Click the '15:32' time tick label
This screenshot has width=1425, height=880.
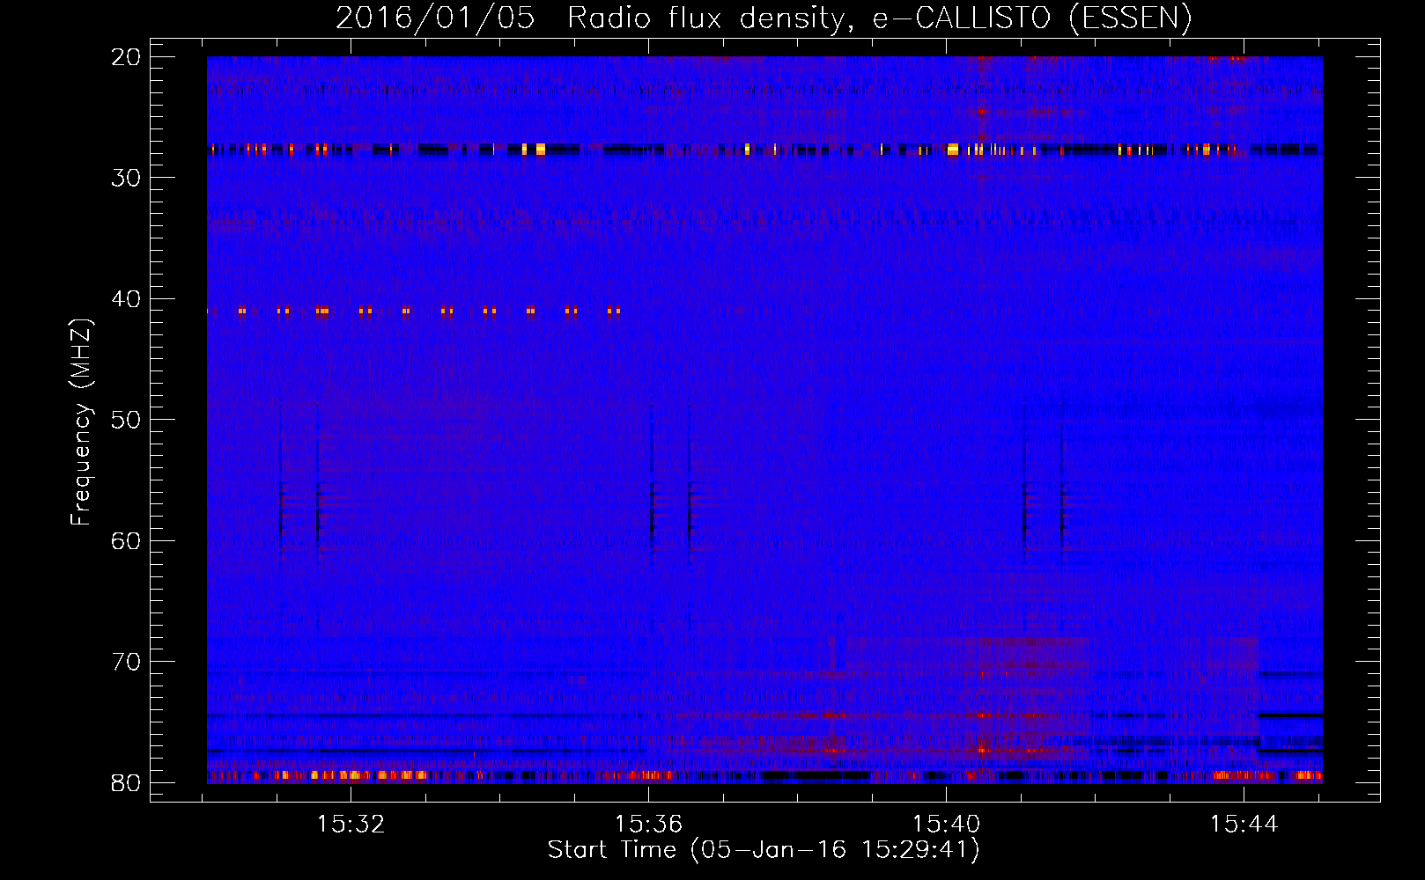(x=351, y=825)
